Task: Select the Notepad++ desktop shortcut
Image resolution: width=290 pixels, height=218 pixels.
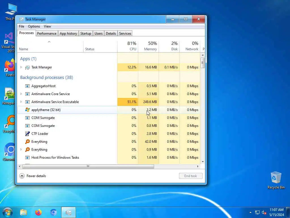Action: tap(9, 96)
